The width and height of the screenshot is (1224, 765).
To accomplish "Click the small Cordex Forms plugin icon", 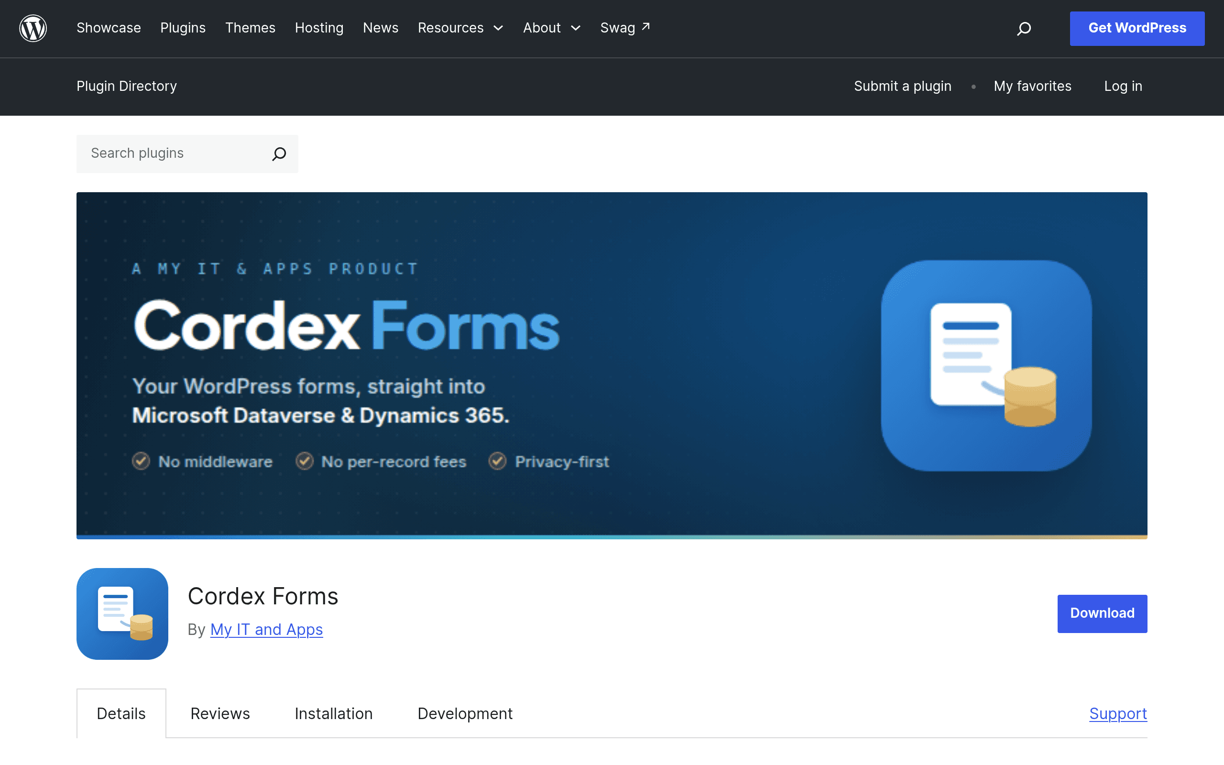I will (x=122, y=614).
